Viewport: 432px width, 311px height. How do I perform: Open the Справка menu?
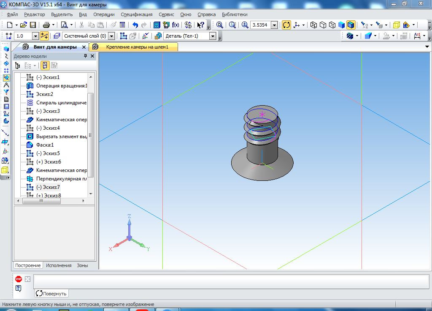pos(206,14)
